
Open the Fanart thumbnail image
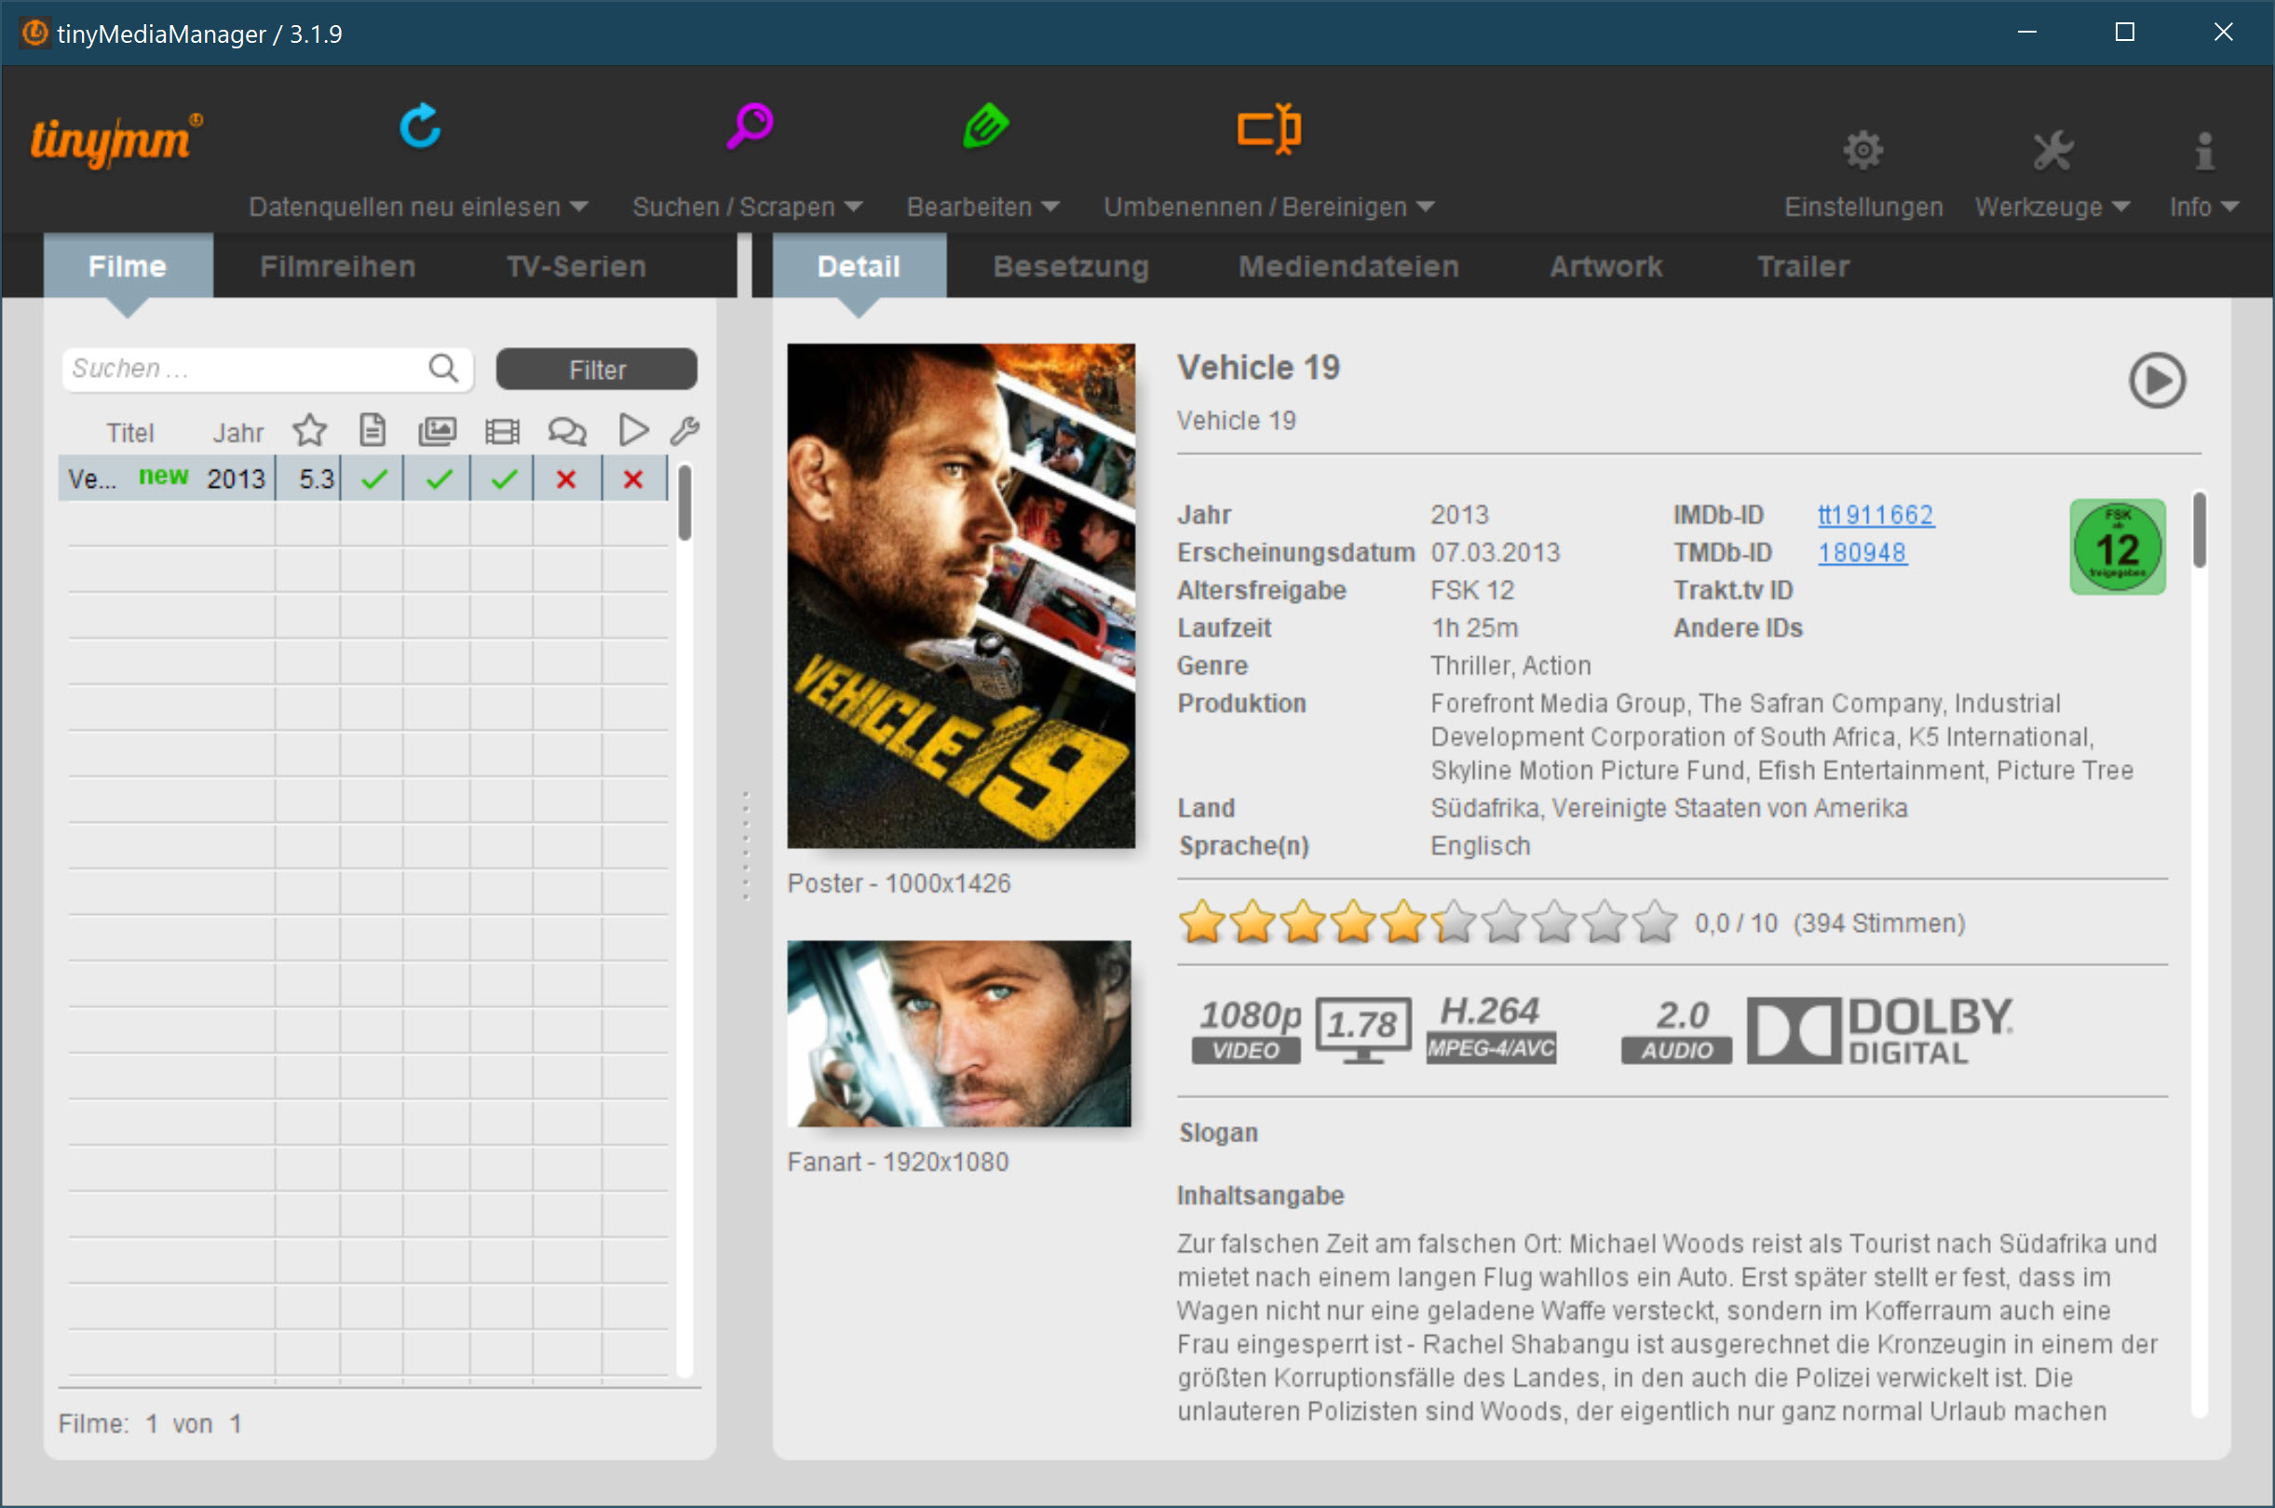[958, 1033]
